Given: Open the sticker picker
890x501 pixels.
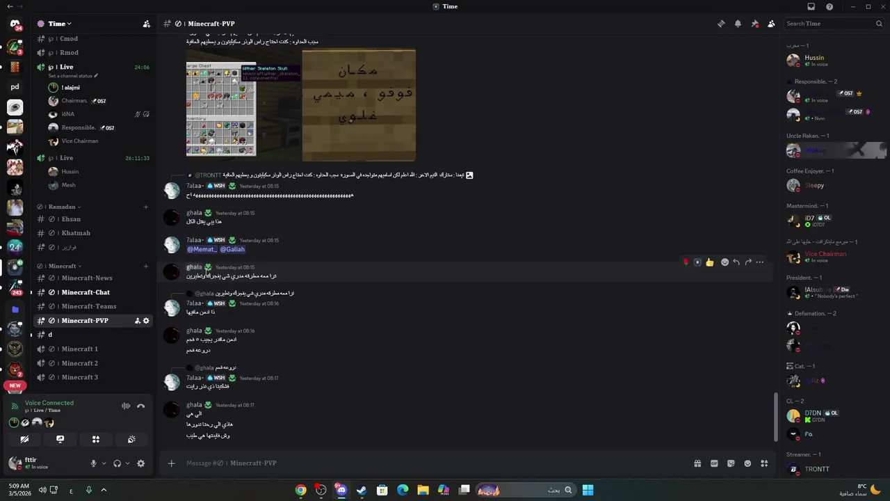Looking at the screenshot, I should tap(731, 463).
